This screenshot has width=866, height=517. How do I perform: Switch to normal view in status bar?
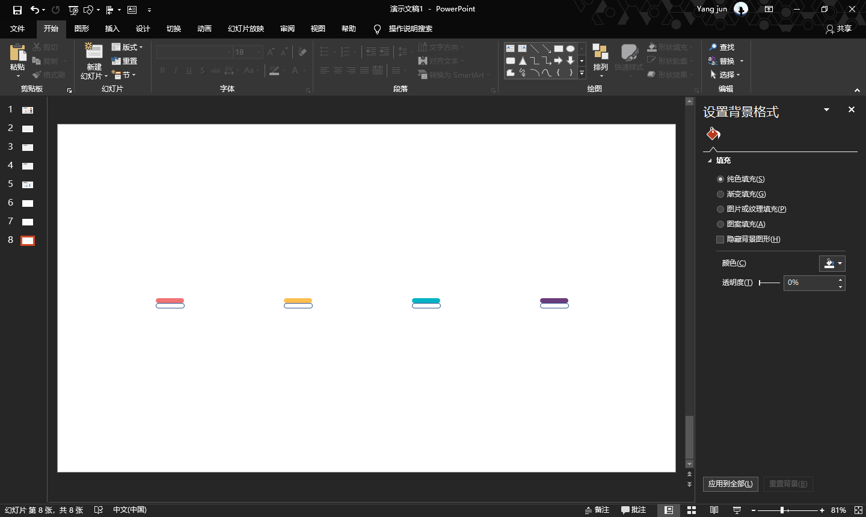pos(669,510)
